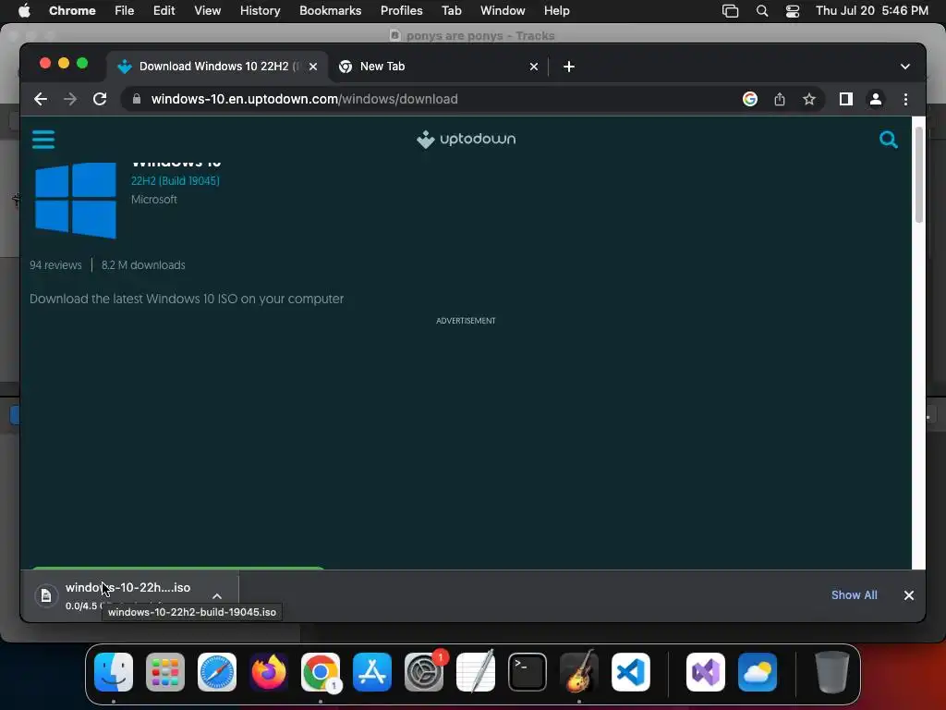Click the Stage Manager menu bar icon
This screenshot has height=710, width=946.
[x=730, y=11]
